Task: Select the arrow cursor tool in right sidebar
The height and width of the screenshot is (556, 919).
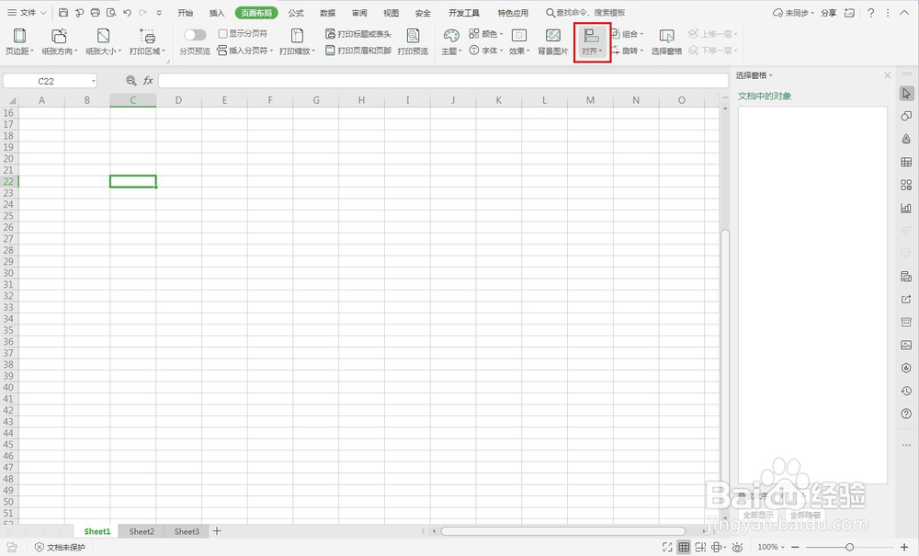Action: click(906, 94)
